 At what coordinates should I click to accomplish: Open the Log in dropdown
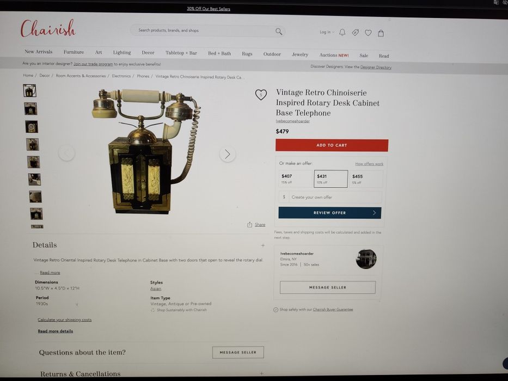[x=327, y=32]
